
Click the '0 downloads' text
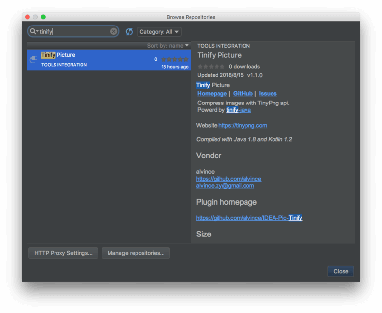click(x=244, y=66)
